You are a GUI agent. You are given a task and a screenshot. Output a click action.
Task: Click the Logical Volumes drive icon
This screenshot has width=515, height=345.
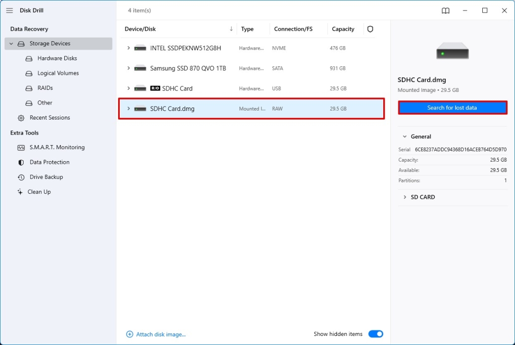point(29,73)
